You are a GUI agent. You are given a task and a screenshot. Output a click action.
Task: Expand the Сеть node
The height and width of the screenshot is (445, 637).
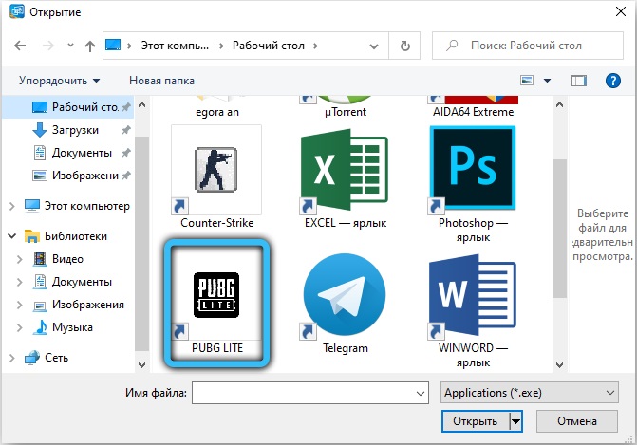coord(11,358)
